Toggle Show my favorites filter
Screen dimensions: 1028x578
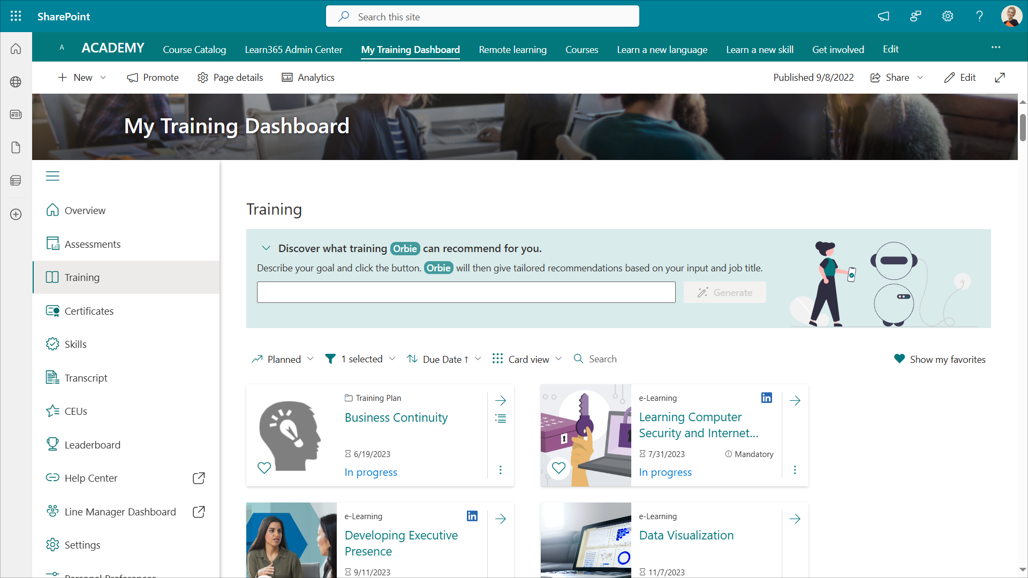(x=940, y=359)
